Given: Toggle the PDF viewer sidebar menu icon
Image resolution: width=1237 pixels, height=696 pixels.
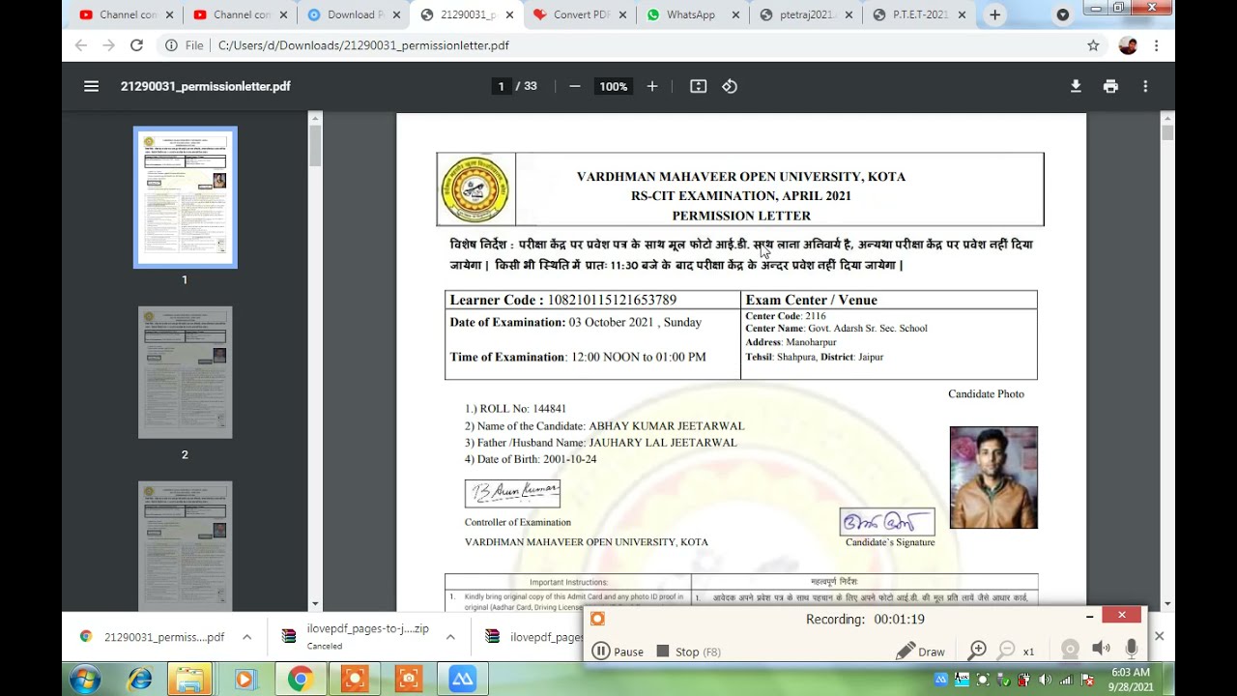Looking at the screenshot, I should pos(91,86).
